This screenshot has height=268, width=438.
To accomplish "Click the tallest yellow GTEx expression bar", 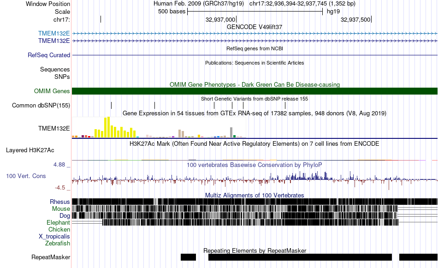I will point(108,127).
